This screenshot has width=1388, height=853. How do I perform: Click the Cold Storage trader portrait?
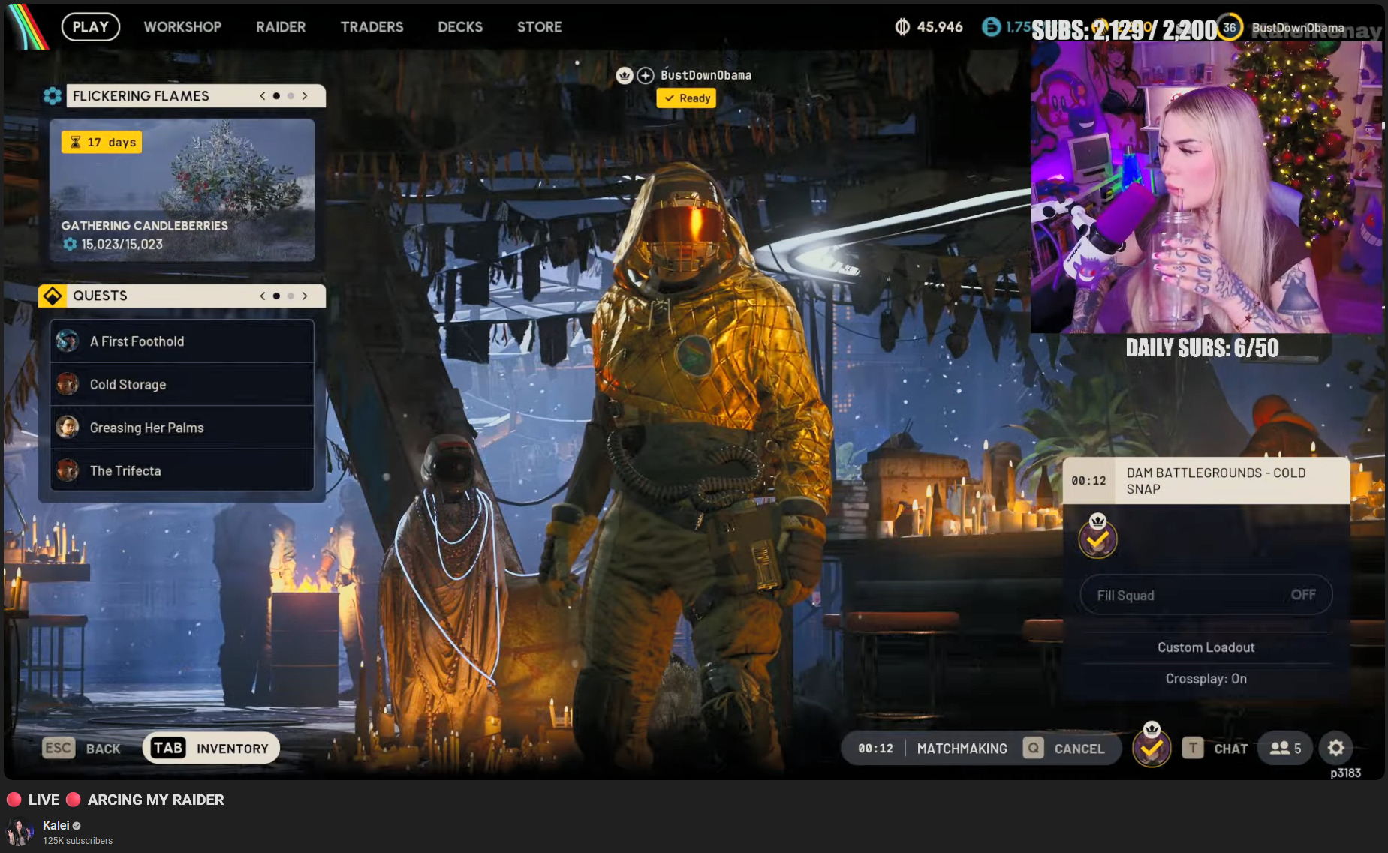coord(68,384)
